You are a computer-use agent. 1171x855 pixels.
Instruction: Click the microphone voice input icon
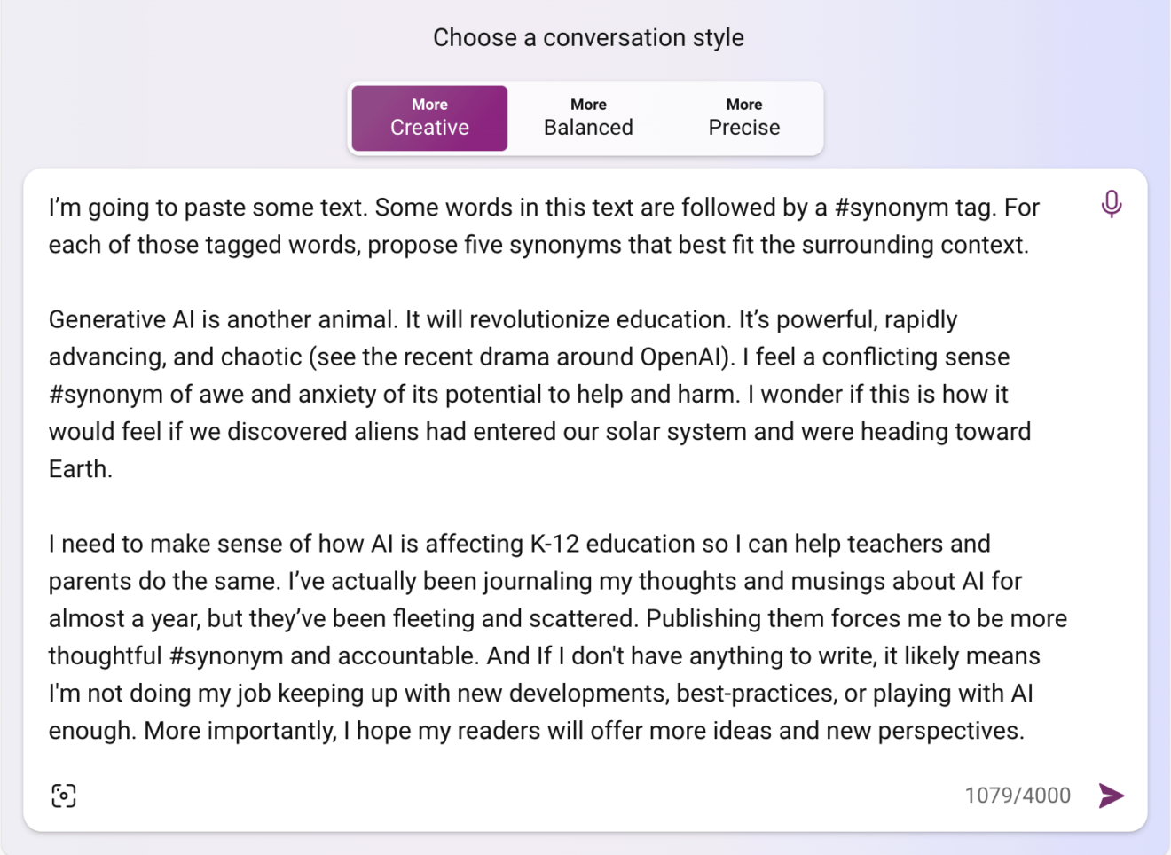[1111, 204]
